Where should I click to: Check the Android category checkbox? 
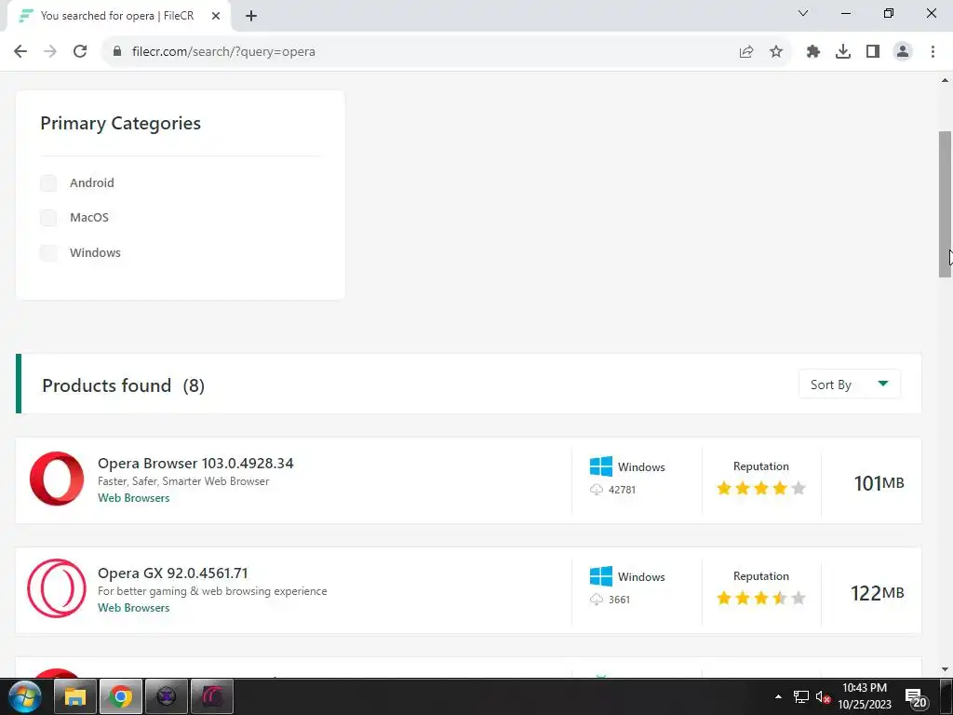(48, 183)
